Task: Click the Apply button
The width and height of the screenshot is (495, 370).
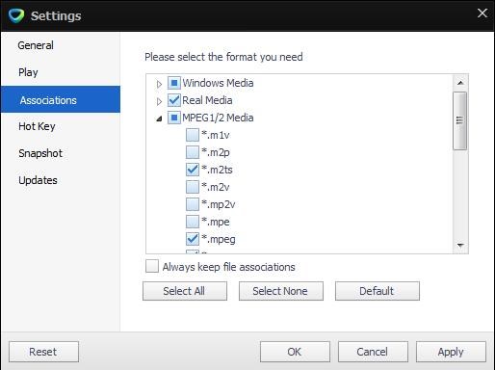Action: [451, 352]
